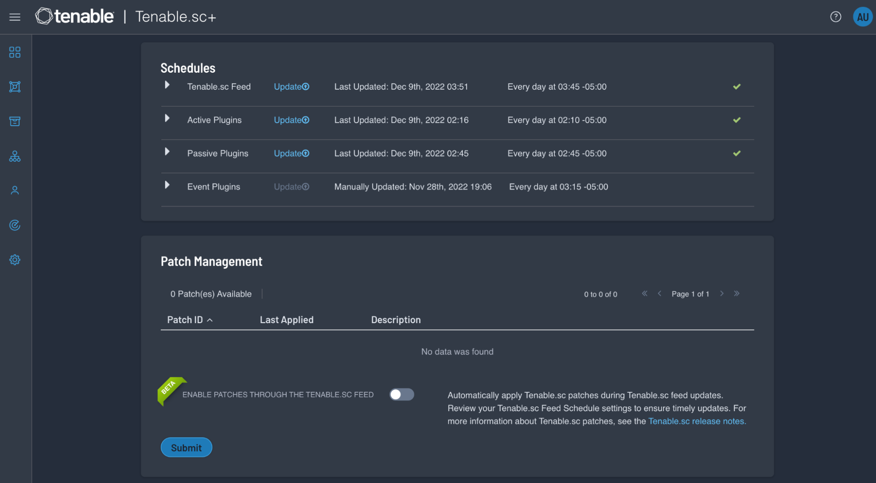Click the green checkmark for Active Plugins
Image resolution: width=876 pixels, height=483 pixels.
tap(737, 120)
